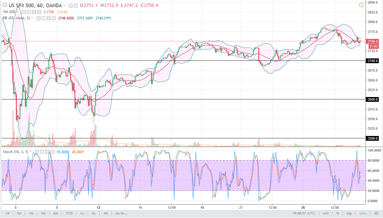Remove the Bollinger Bands indicator with X

point(53,18)
